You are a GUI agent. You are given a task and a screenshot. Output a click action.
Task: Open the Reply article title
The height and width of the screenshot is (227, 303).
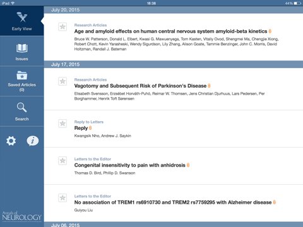[x=81, y=128]
